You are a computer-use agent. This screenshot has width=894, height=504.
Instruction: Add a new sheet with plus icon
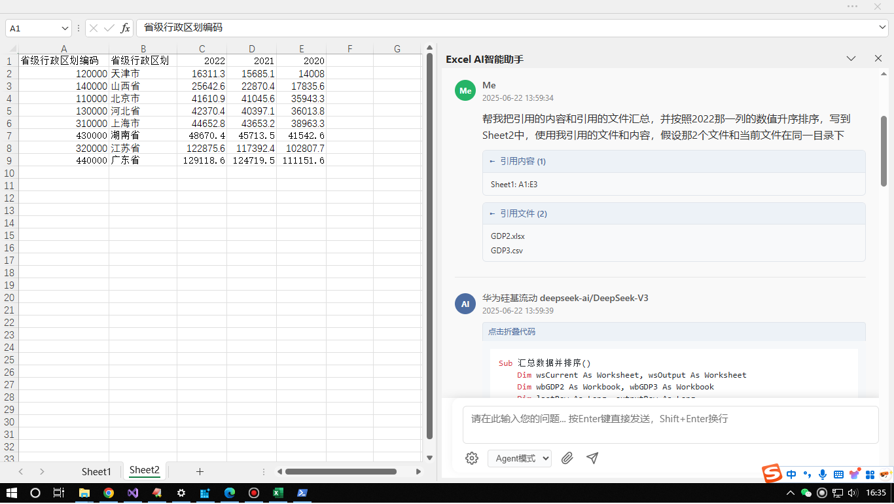(x=200, y=471)
